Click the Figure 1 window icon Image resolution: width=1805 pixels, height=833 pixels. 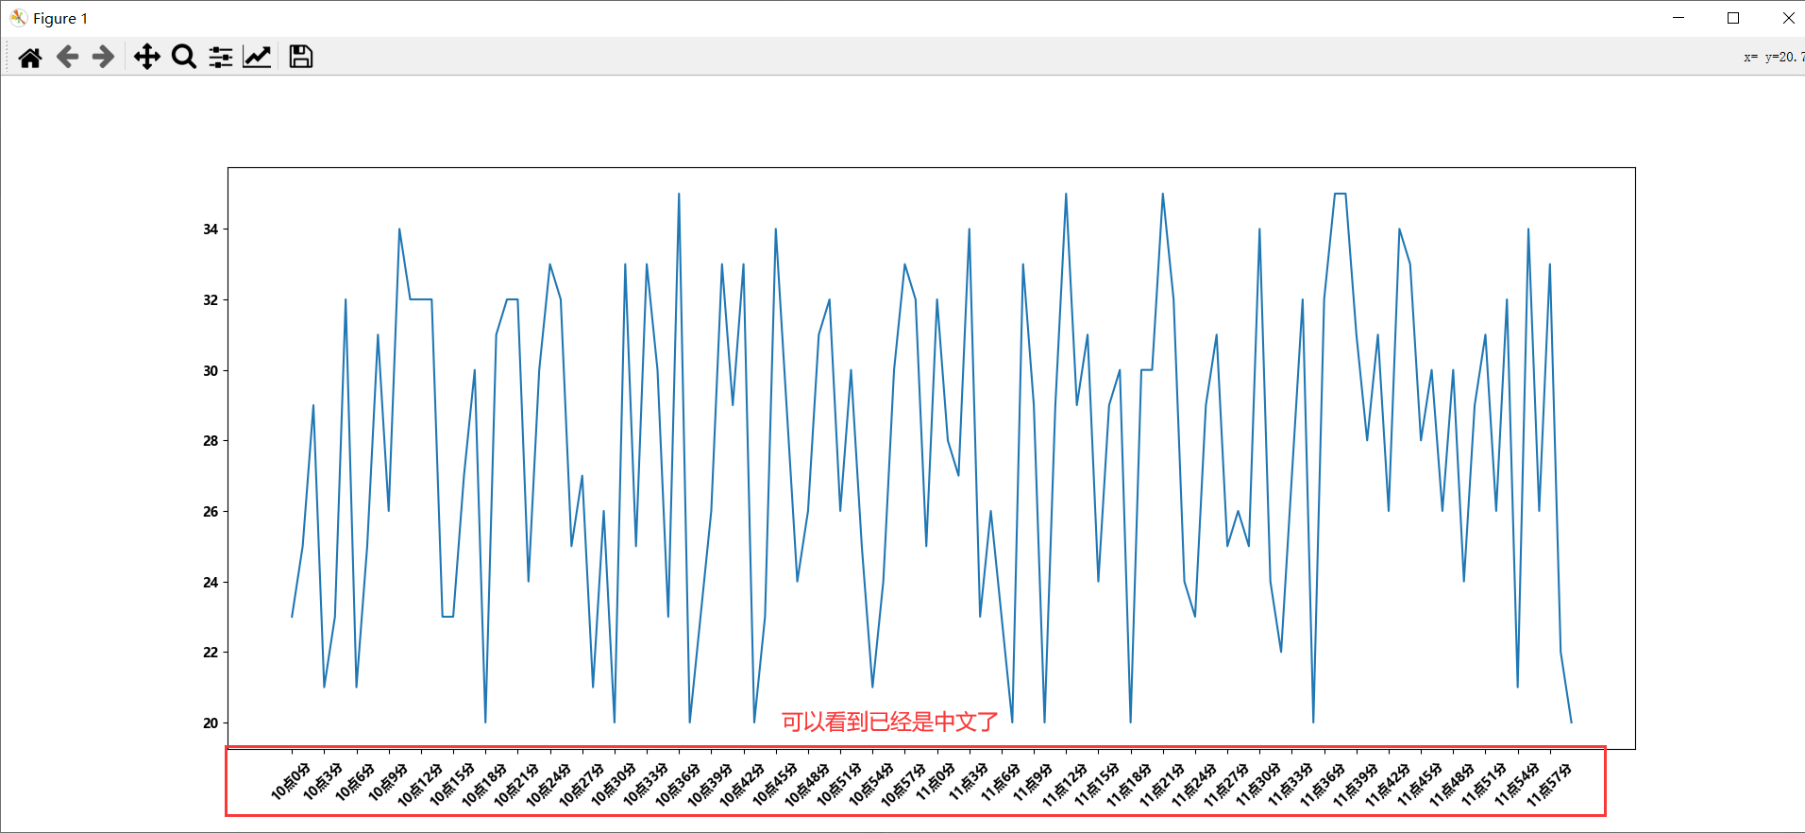pyautogui.click(x=18, y=18)
